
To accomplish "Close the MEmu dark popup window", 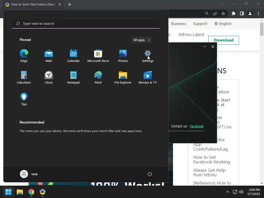I will [213, 47].
